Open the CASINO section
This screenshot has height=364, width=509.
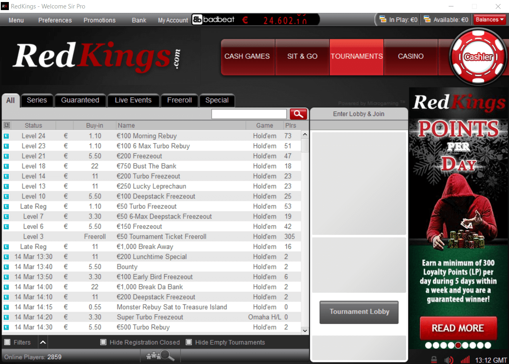[x=411, y=57]
